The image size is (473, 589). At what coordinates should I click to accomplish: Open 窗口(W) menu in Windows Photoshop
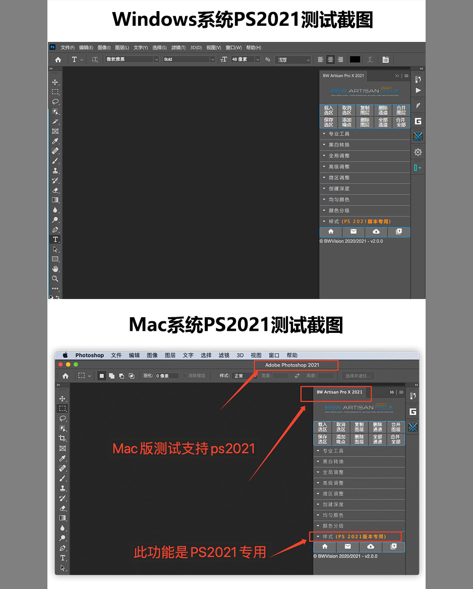(x=233, y=47)
